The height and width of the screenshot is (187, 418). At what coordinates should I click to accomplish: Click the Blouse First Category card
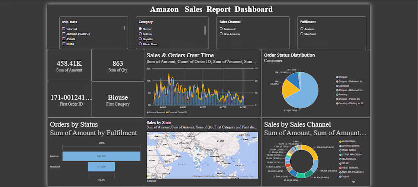[x=118, y=99]
